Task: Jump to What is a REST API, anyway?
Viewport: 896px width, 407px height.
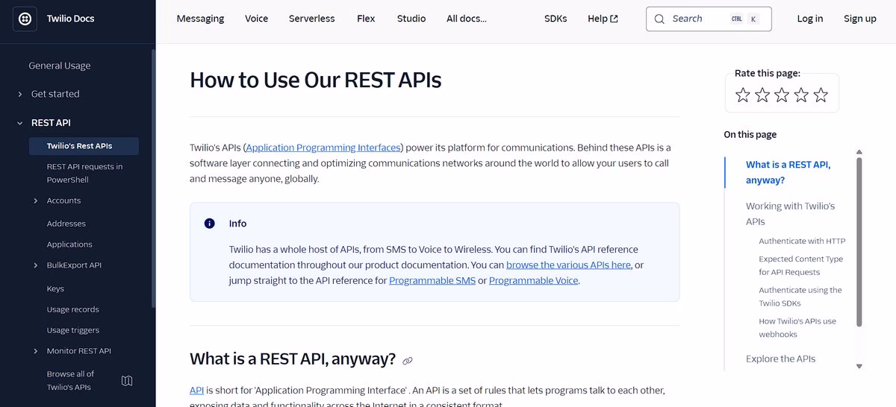Action: pyautogui.click(x=788, y=172)
